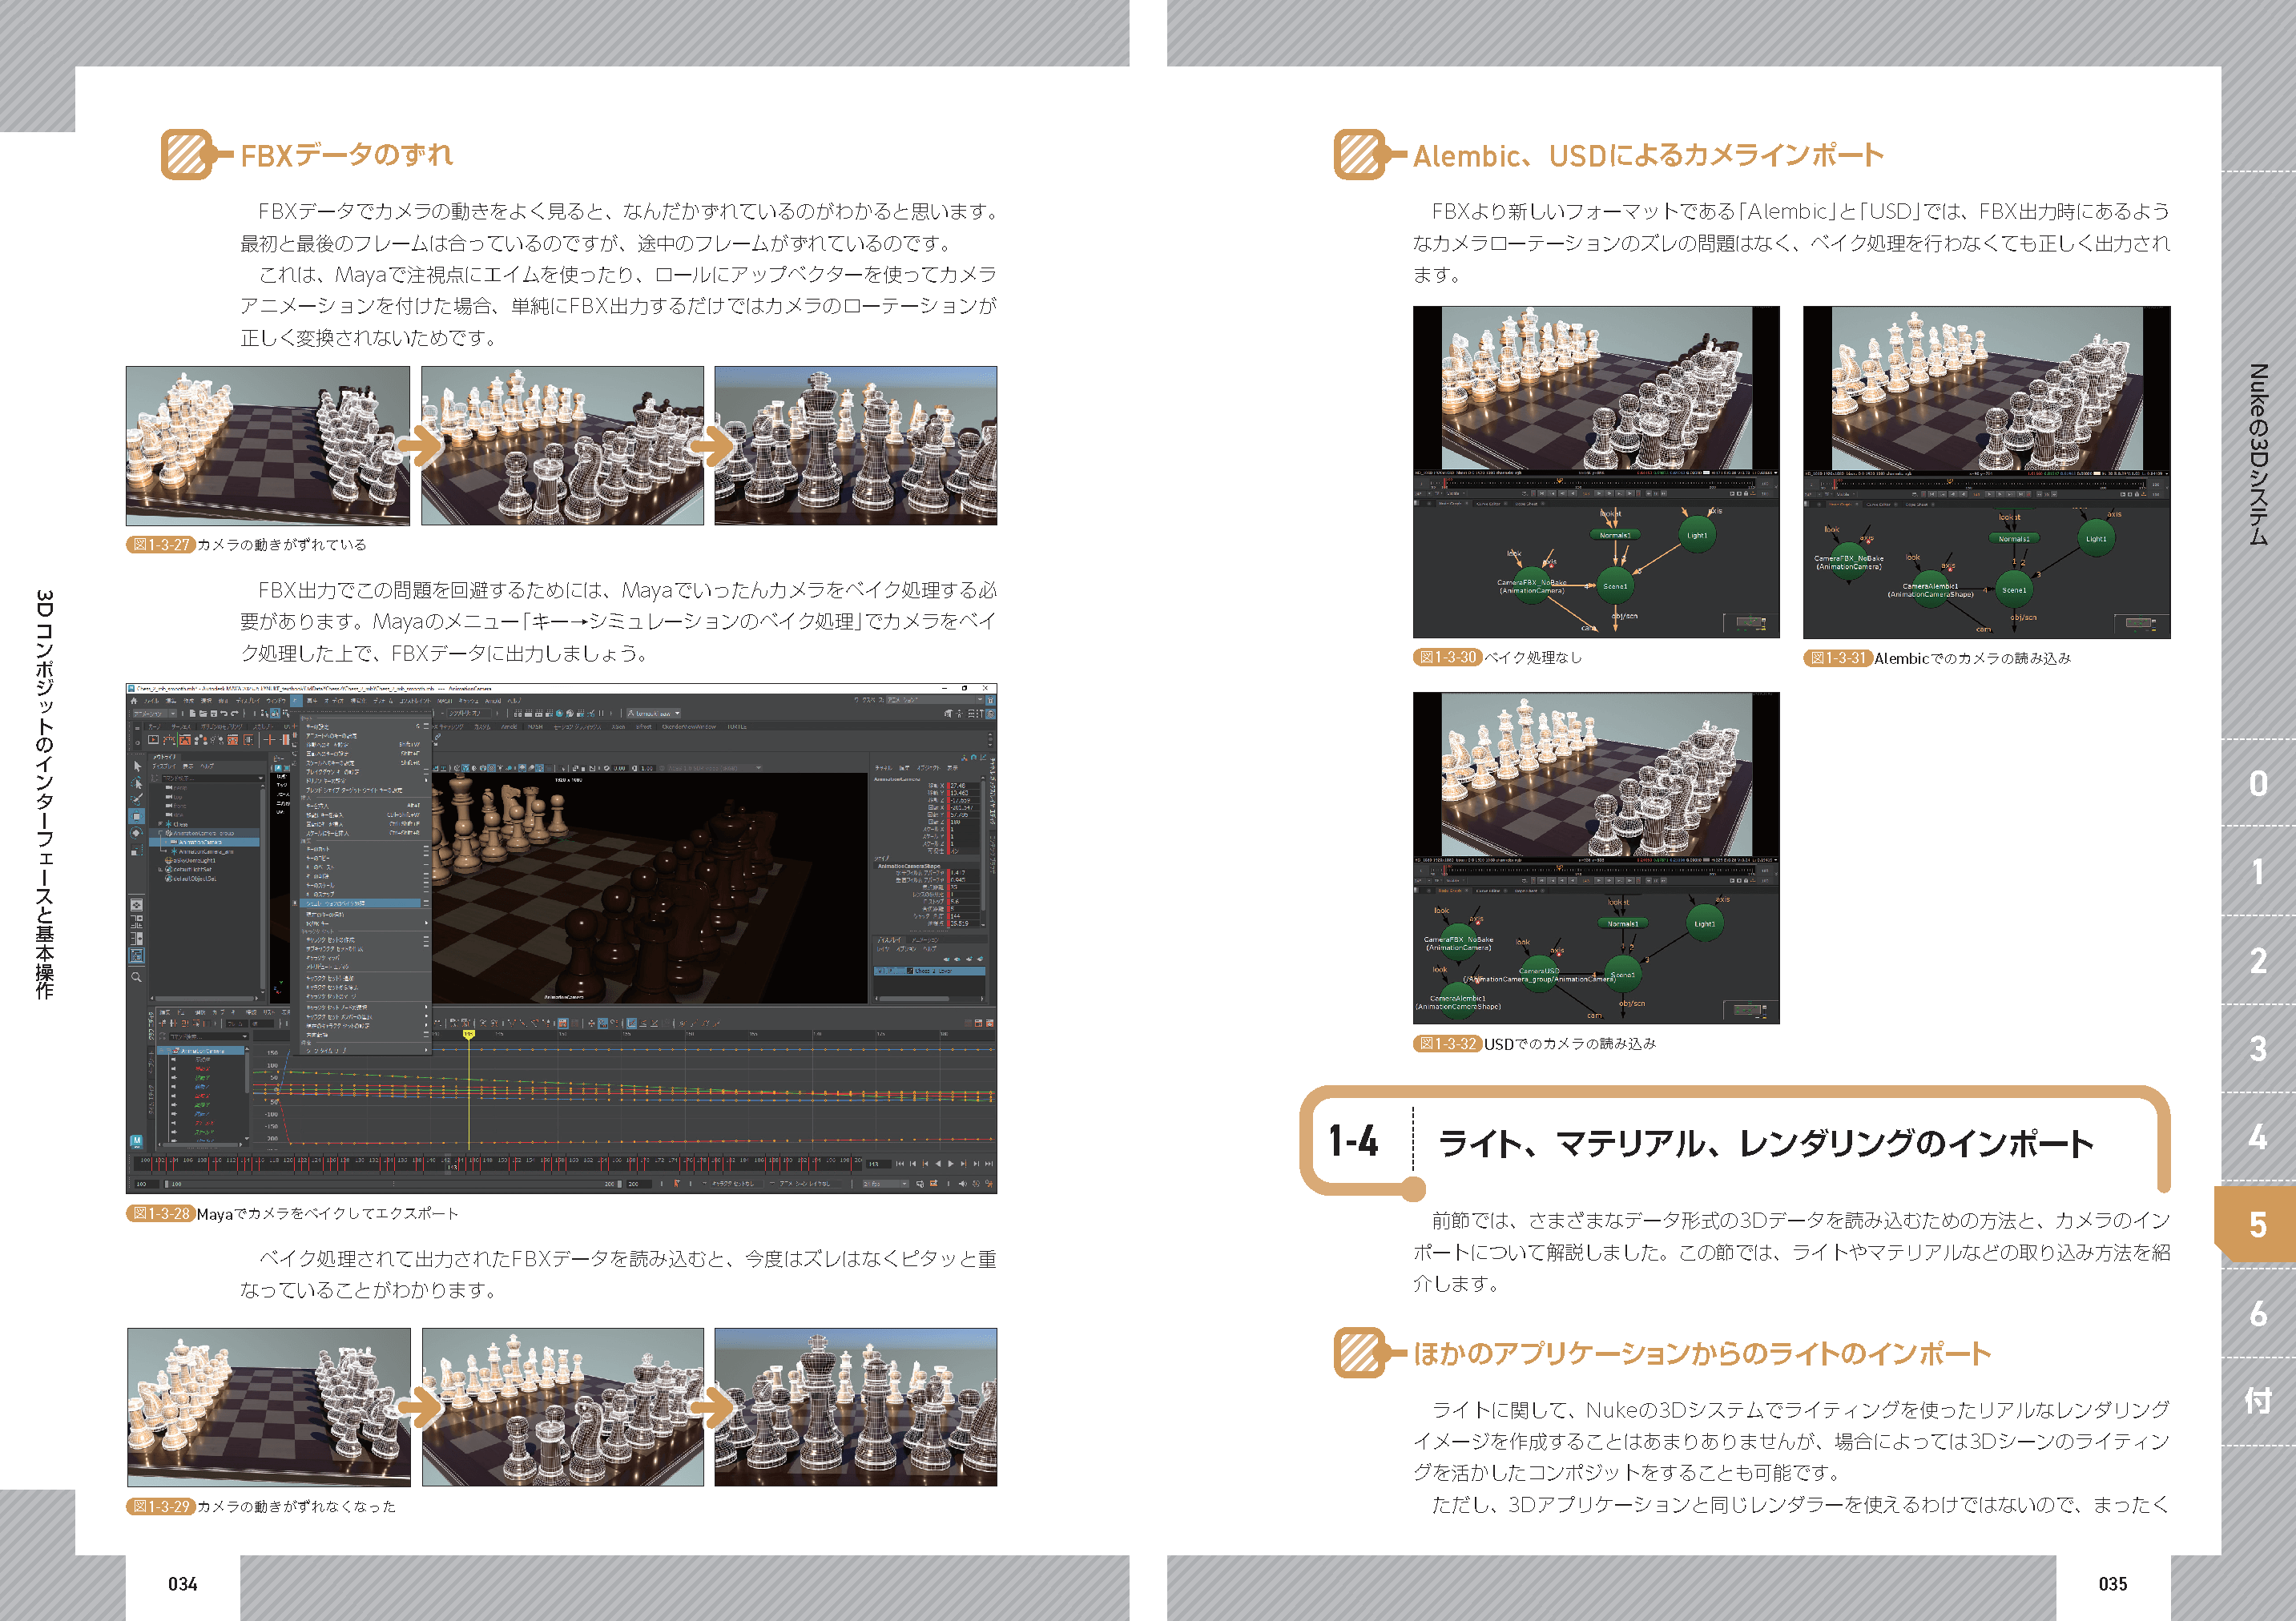
Task: Click the Scene1 node in the bake-less graph
Action: tap(1614, 586)
